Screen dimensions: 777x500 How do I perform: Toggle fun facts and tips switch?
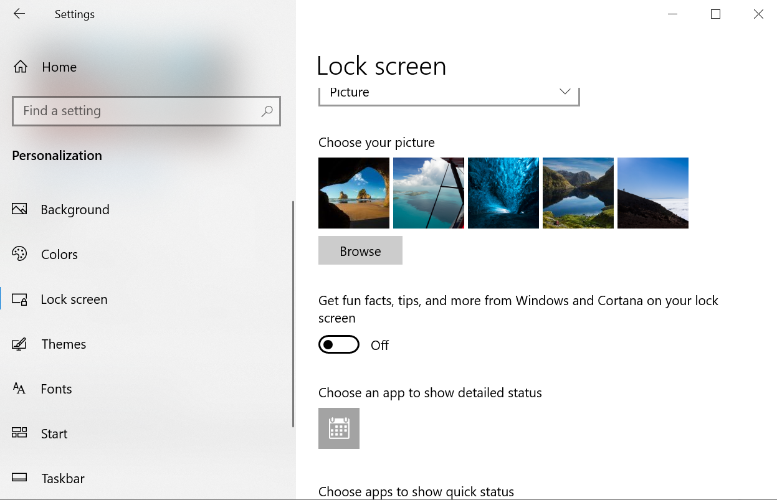point(339,344)
